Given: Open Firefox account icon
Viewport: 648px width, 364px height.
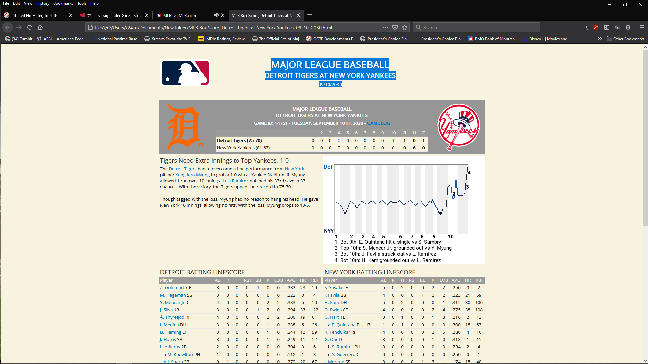Looking at the screenshot, I should [x=628, y=27].
